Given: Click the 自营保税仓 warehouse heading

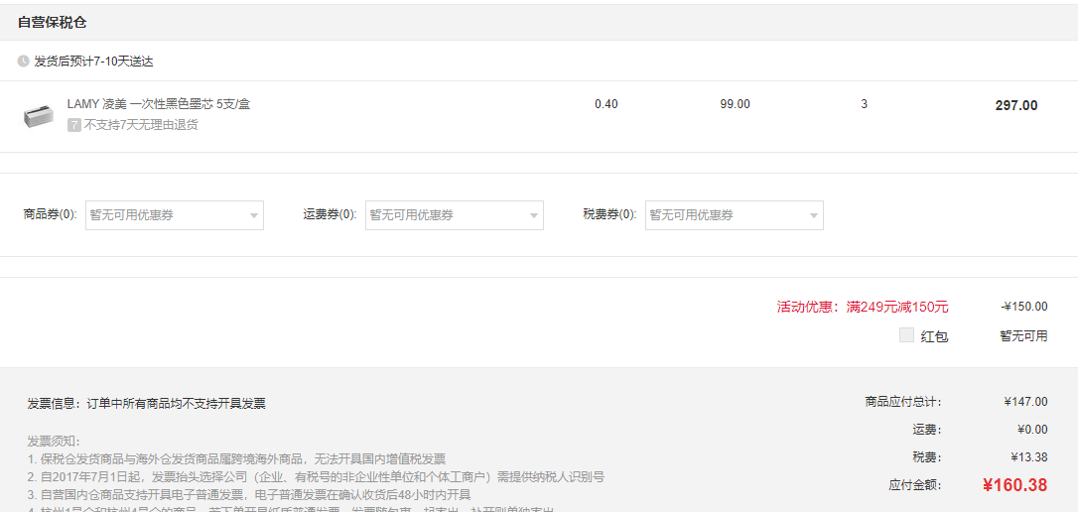Looking at the screenshot, I should pyautogui.click(x=53, y=22).
